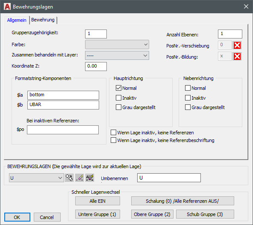Click the OK button
The height and width of the screenshot is (225, 253).
tap(17, 217)
